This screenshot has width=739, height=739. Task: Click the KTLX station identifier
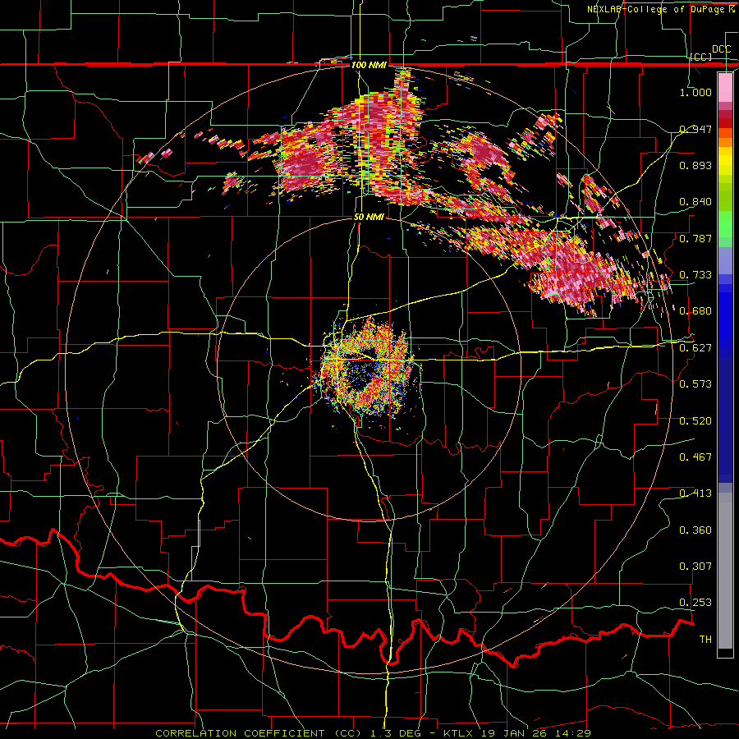coord(457,733)
